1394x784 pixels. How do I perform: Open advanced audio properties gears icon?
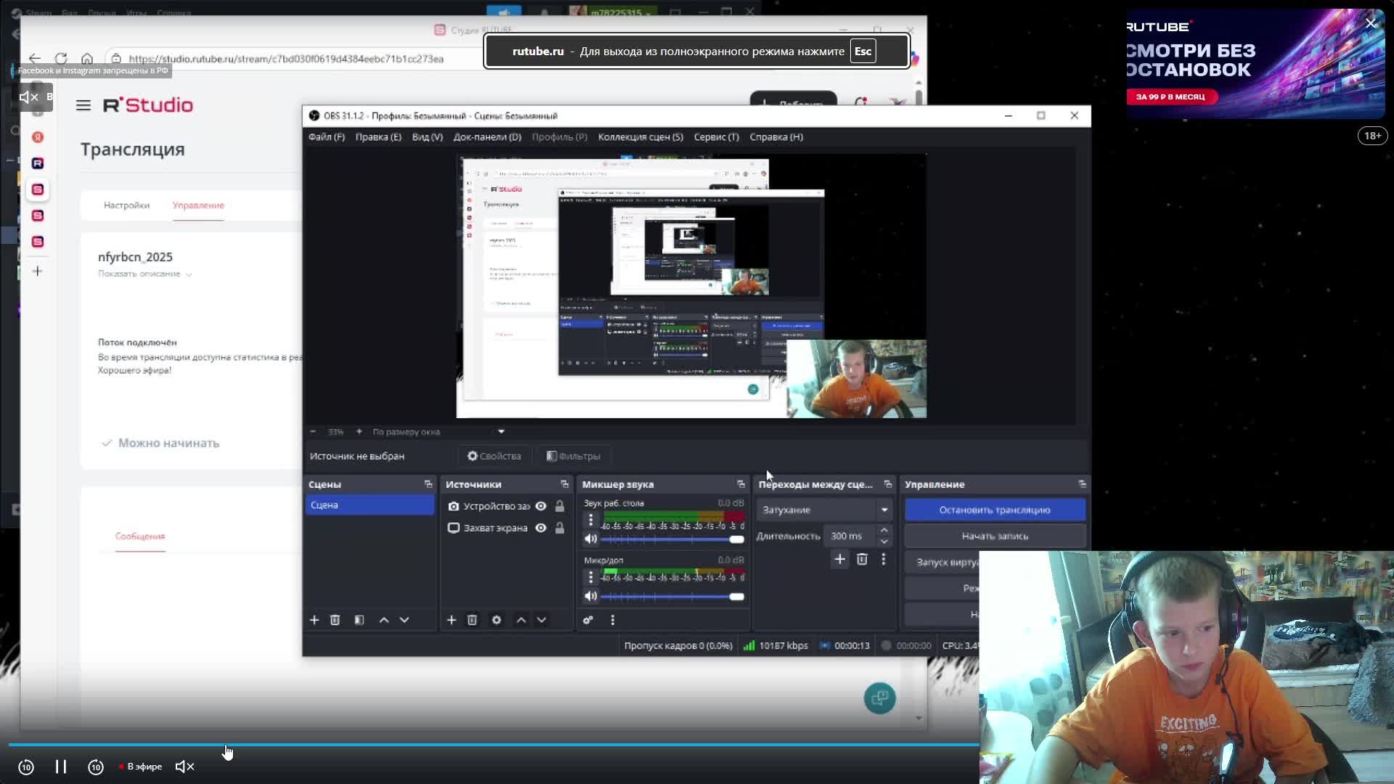(x=588, y=620)
